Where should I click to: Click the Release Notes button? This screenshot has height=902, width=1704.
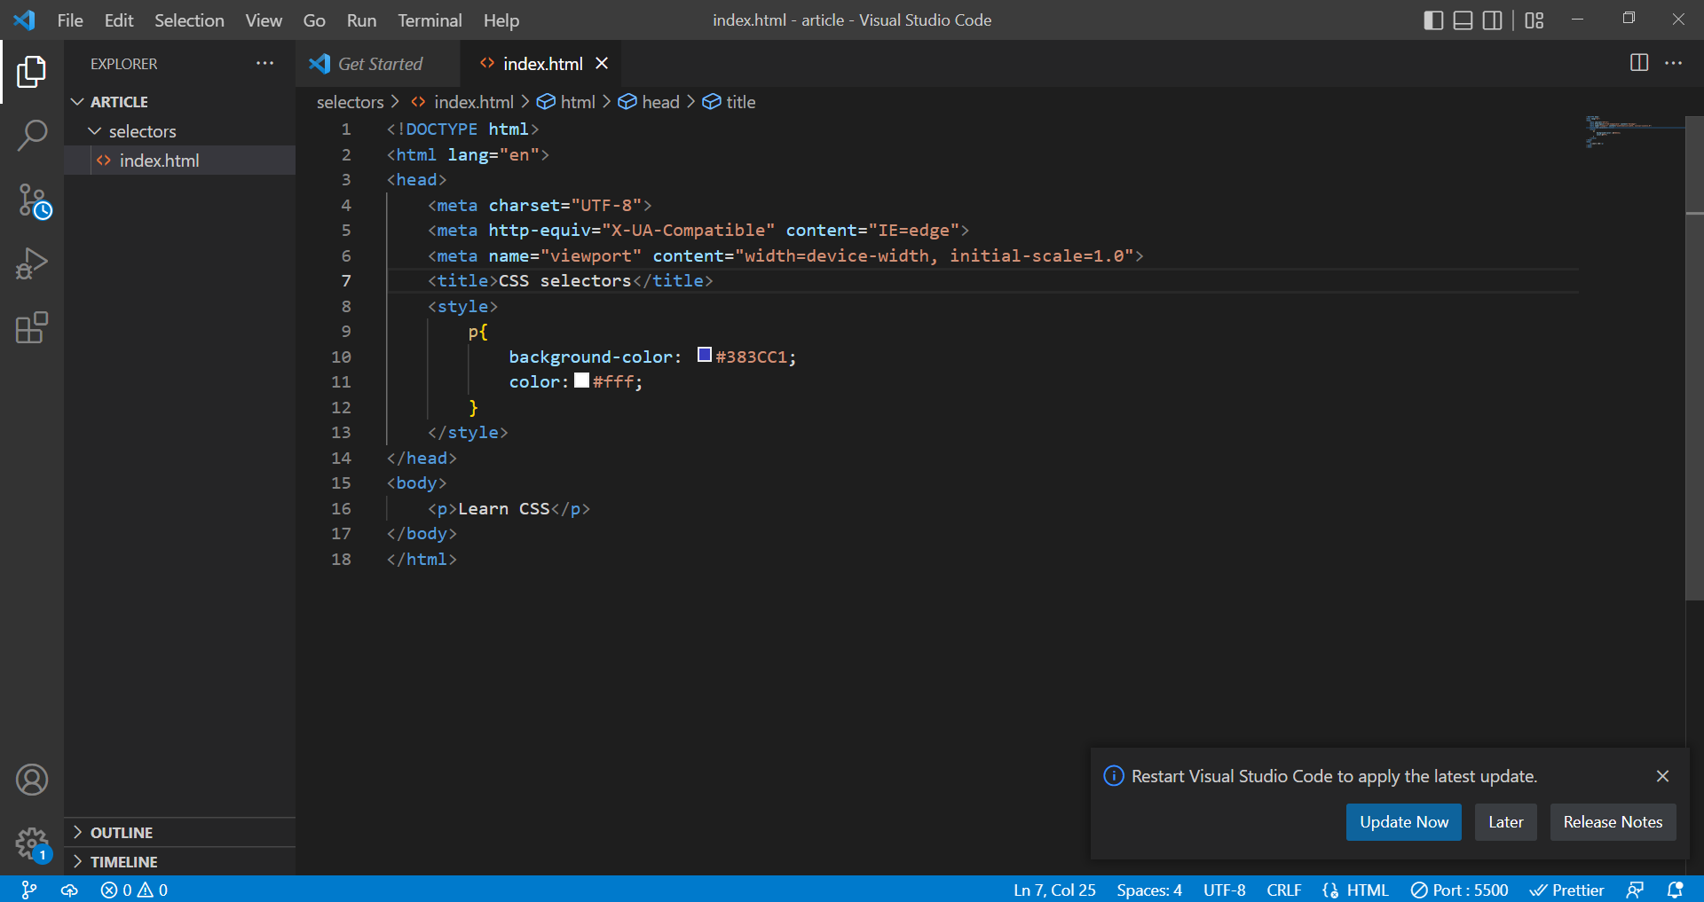point(1613,822)
